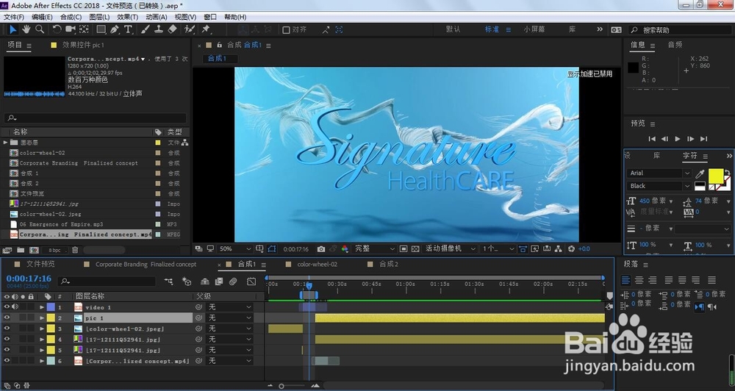Screen dimensions: 735x391
Task: Click the current time indicator in timeline
Action: [x=309, y=285]
